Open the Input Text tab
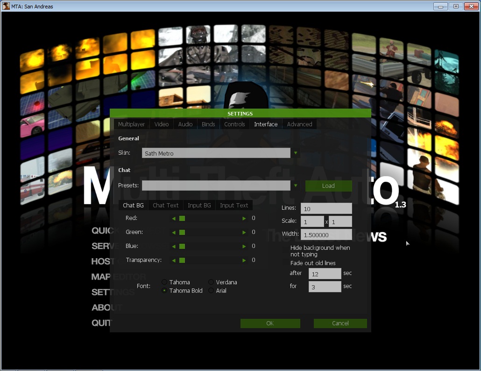Viewport: 481px width, 371px height. (234, 206)
